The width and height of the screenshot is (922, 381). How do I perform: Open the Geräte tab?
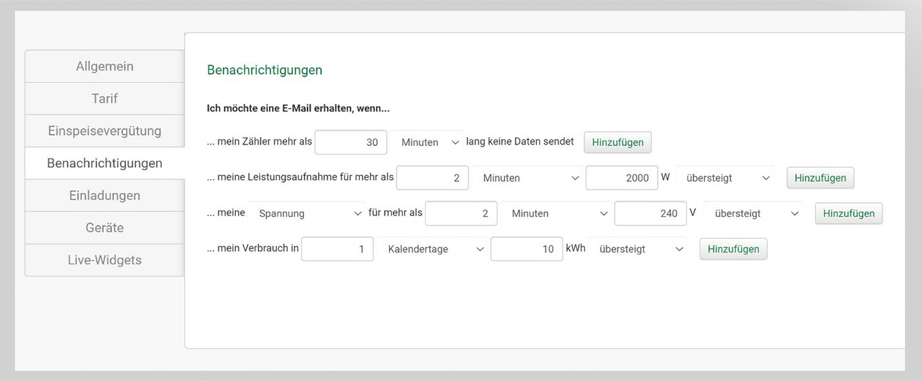[105, 228]
